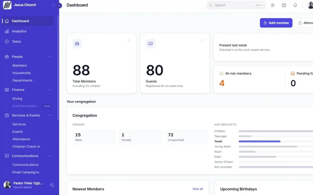This screenshot has height=195, width=313.
Task: Click the 72 Unspecified gender card
Action: click(187, 137)
